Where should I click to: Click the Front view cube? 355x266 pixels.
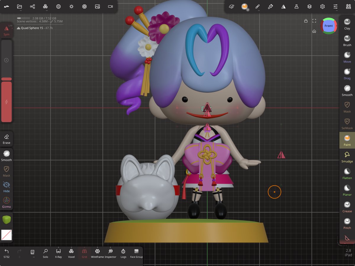coord(328,26)
